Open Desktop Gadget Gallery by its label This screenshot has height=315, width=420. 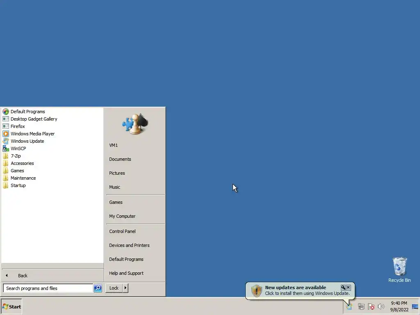point(34,119)
